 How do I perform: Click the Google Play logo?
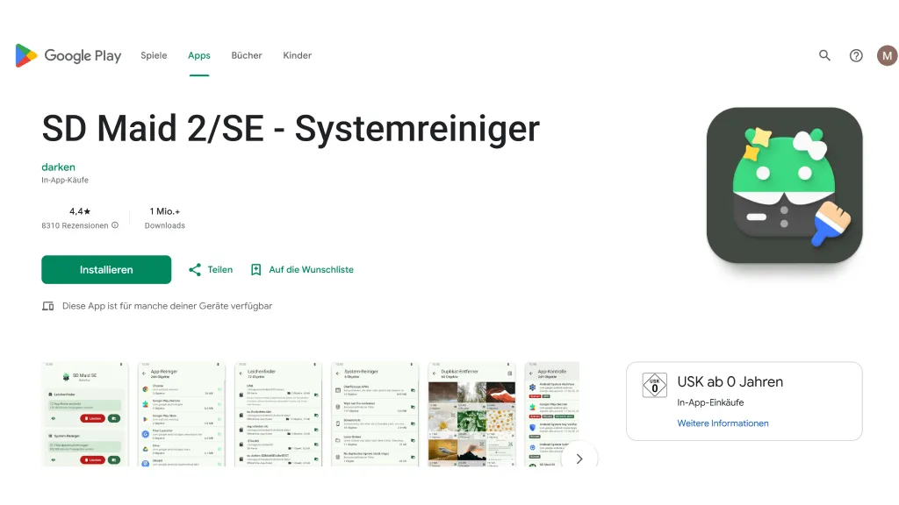click(x=68, y=55)
